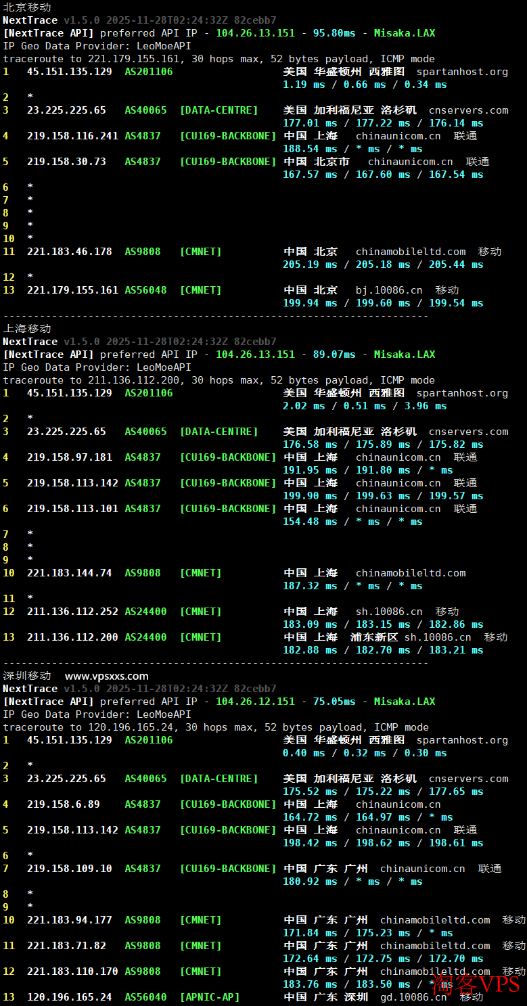This screenshot has height=1006, width=527.
Task: Click hop IP address 219.158.97.181
Action: [x=69, y=457]
